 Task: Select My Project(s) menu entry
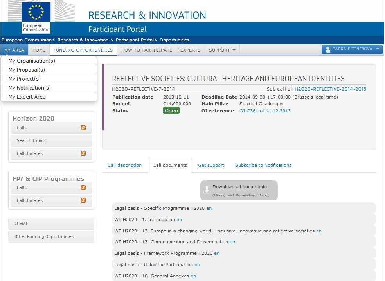[x=49, y=79]
